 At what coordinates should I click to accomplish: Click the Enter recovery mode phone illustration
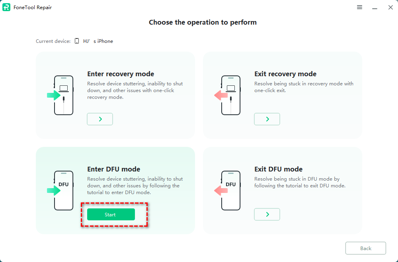(x=62, y=95)
